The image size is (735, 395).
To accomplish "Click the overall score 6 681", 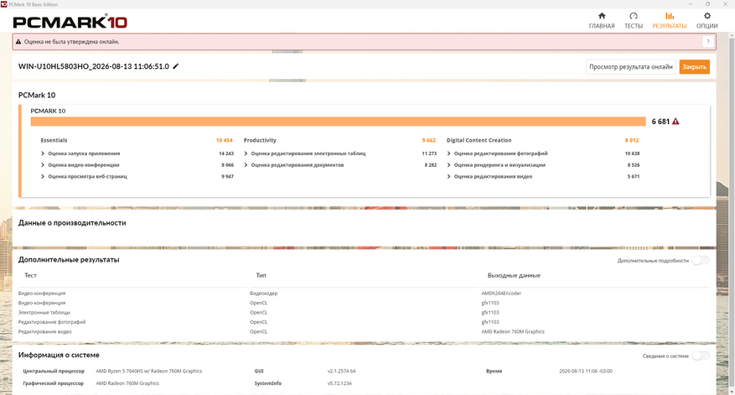I will (660, 122).
